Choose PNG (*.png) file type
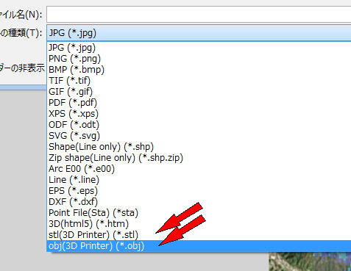Image resolution: width=351 pixels, height=271 pixels. click(x=199, y=59)
